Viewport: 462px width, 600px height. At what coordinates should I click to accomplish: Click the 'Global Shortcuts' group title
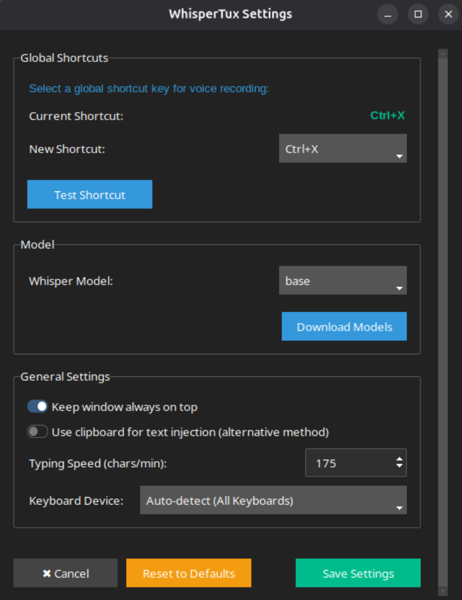pyautogui.click(x=64, y=58)
